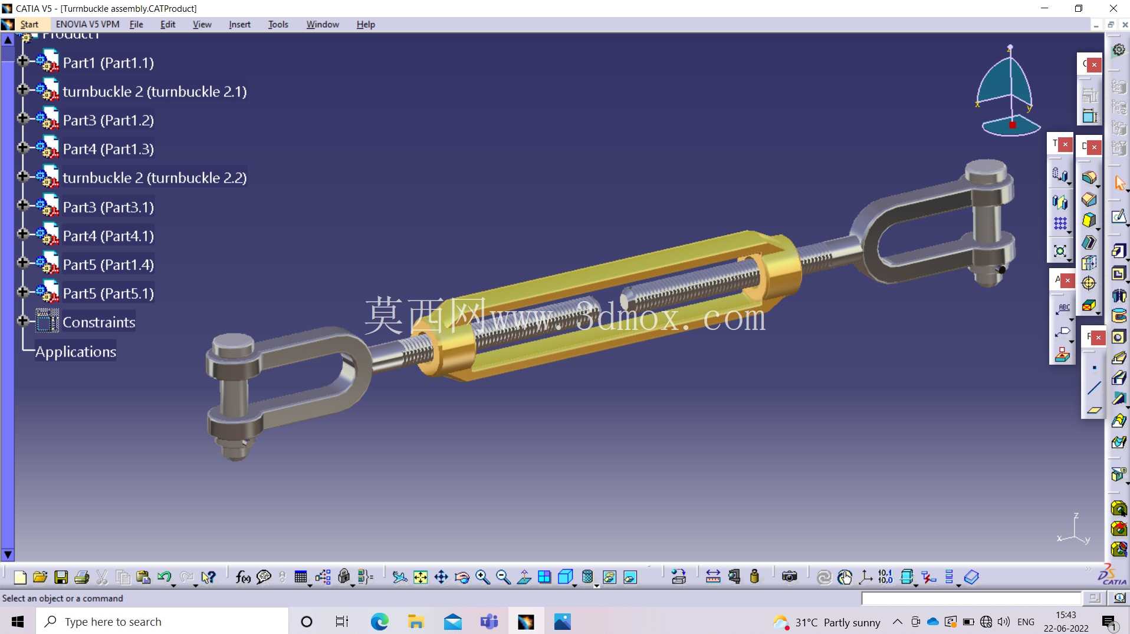Expand the Part3 (Part3.1) node
Screen dimensions: 1130x634
pyautogui.click(x=22, y=204)
